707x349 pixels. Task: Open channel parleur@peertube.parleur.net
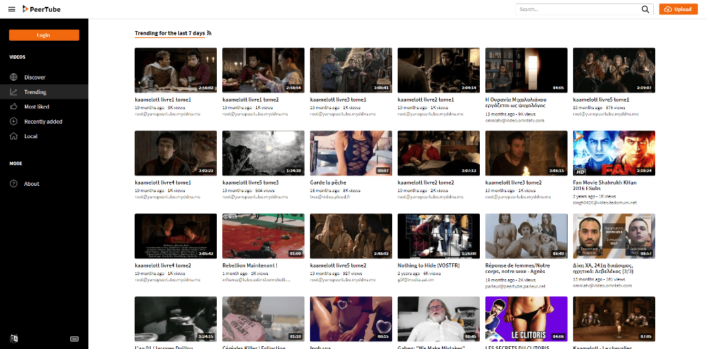coord(515,286)
